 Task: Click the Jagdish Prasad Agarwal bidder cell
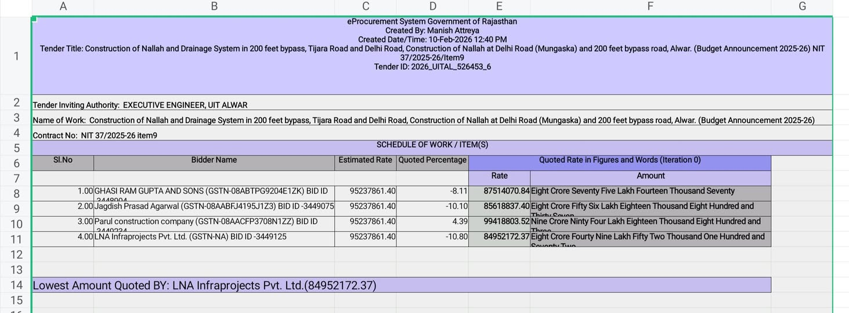tap(214, 206)
